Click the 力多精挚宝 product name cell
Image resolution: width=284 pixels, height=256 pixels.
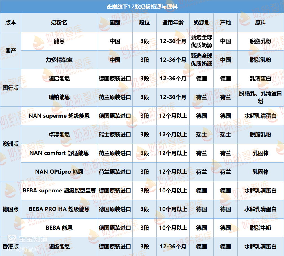point(59,60)
